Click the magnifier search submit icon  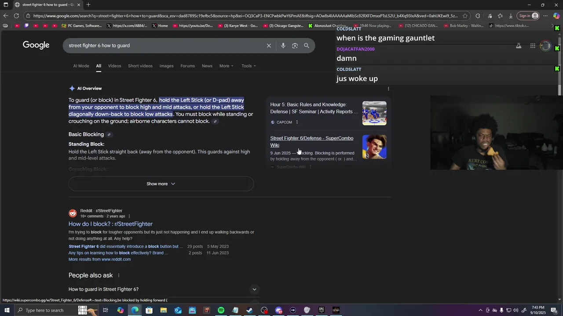[307, 46]
